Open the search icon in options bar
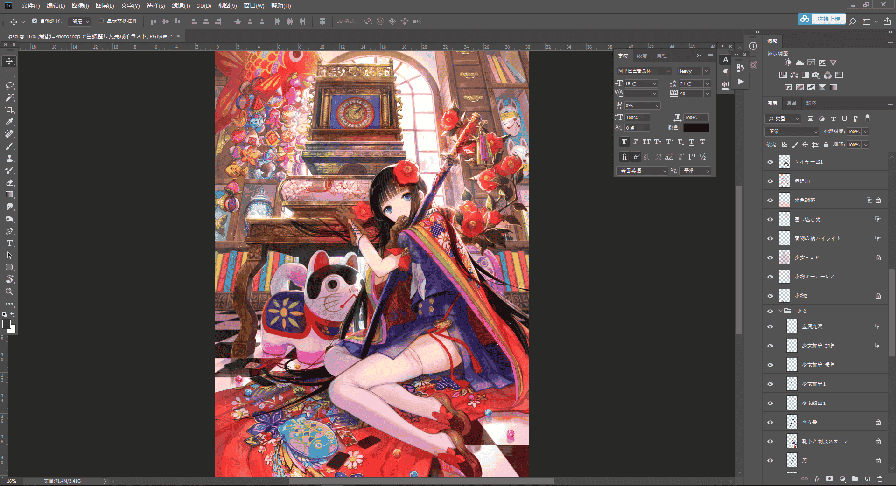 [853, 21]
